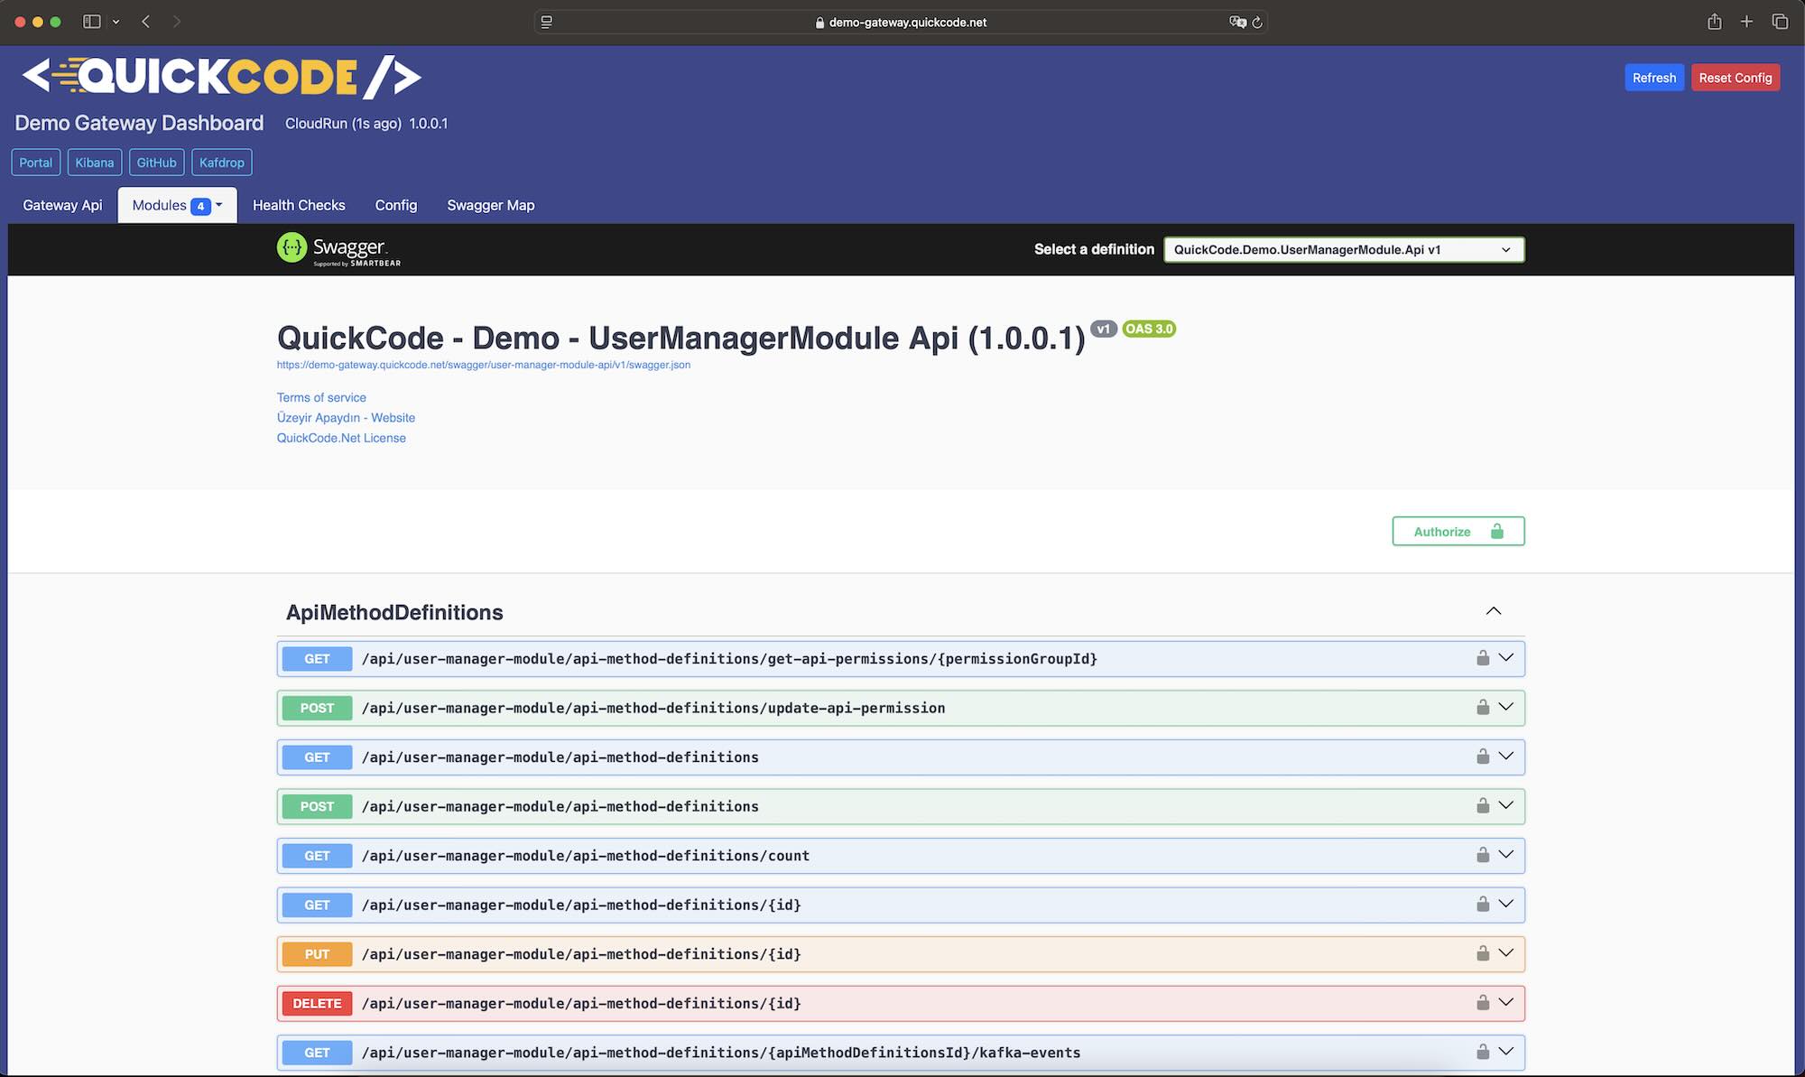The height and width of the screenshot is (1077, 1805).
Task: Open QuickCode.Net License link
Action: coord(341,438)
